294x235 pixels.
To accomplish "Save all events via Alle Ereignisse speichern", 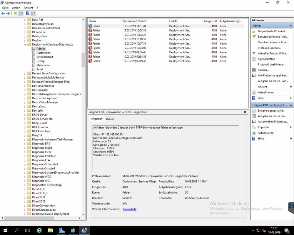I will (273, 75).
